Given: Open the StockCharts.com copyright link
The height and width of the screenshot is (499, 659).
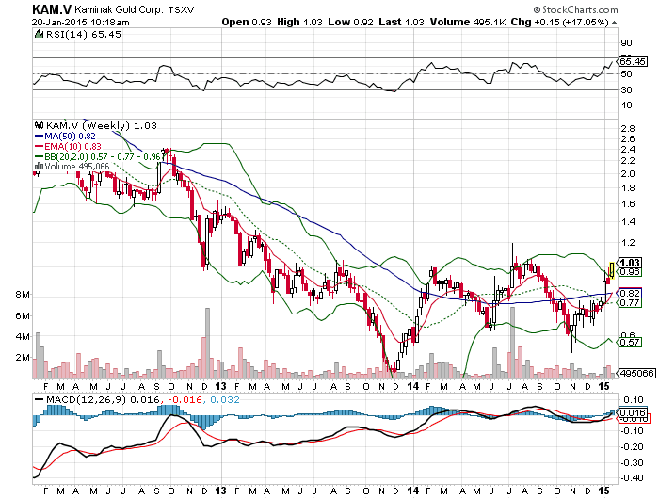Looking at the screenshot, I should click(x=576, y=9).
